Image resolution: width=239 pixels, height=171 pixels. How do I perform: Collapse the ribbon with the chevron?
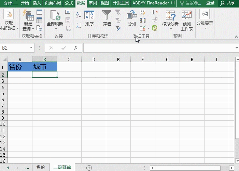click(236, 37)
